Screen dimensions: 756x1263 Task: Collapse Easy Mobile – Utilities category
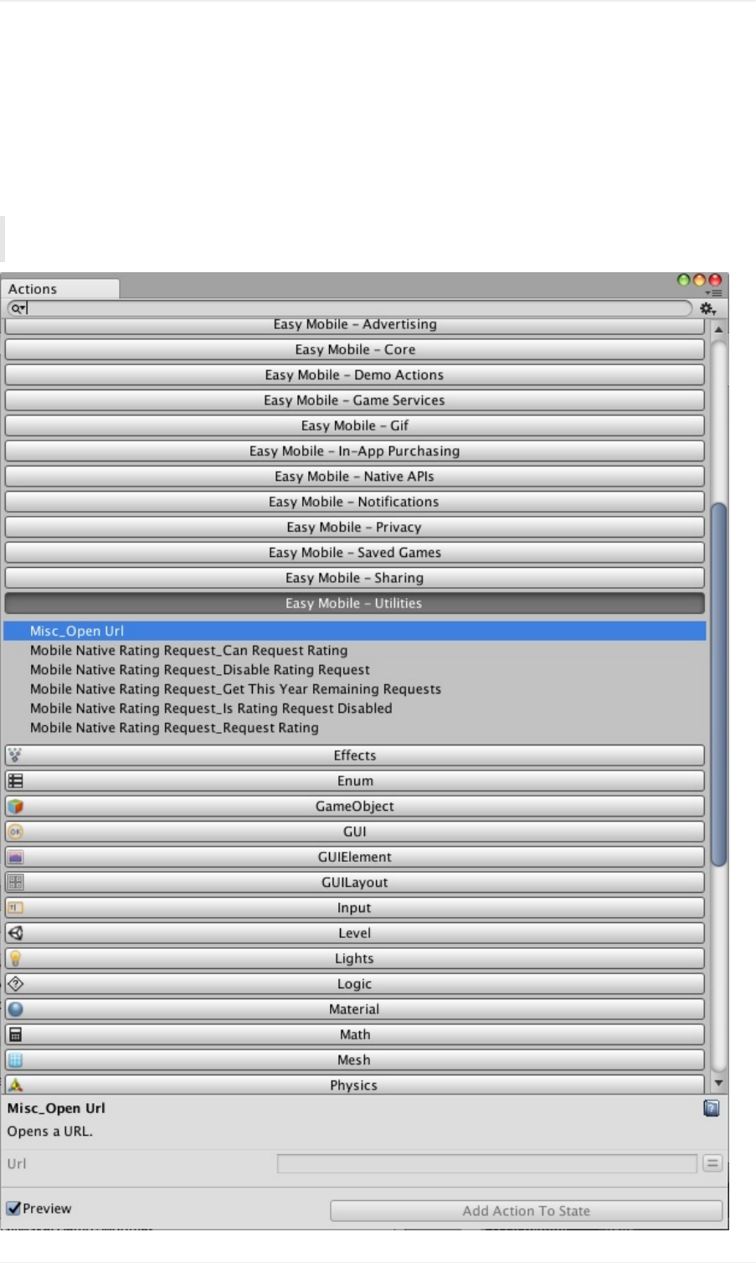[355, 603]
